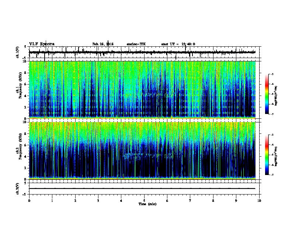Viewport: 292px width, 225px height.
Task: Click the "2" kHz tick on ch.2 frequency axis
Action: [x=26, y=168]
